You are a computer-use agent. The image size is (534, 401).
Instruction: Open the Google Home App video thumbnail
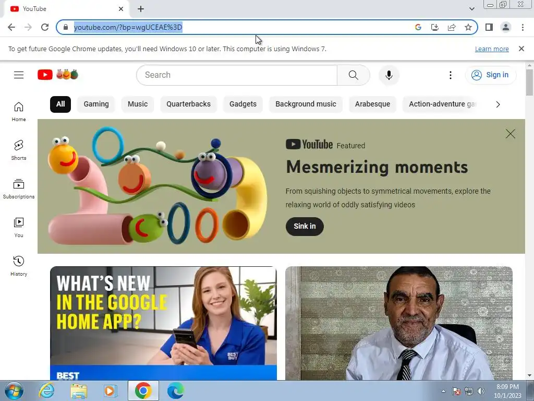tap(163, 323)
